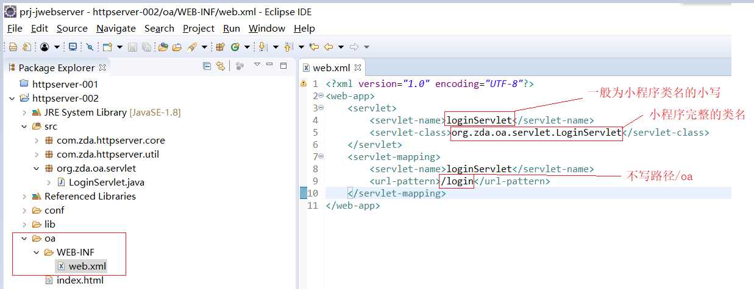Image resolution: width=754 pixels, height=289 pixels.
Task: Click the greyed-out Save icon
Action: click(133, 47)
